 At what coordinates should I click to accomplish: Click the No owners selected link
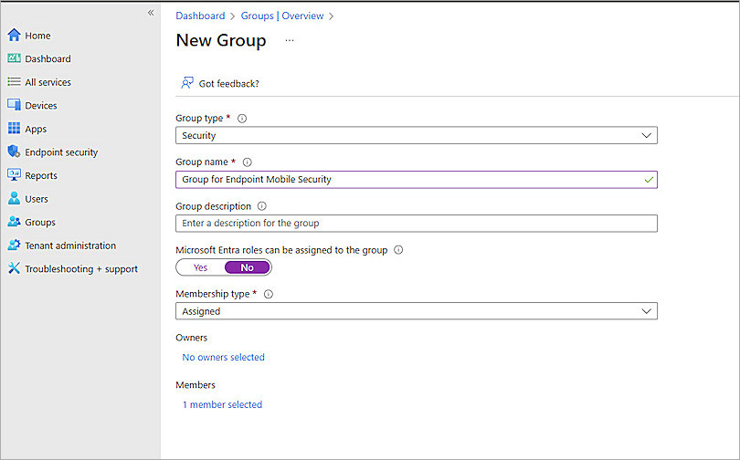(x=223, y=357)
